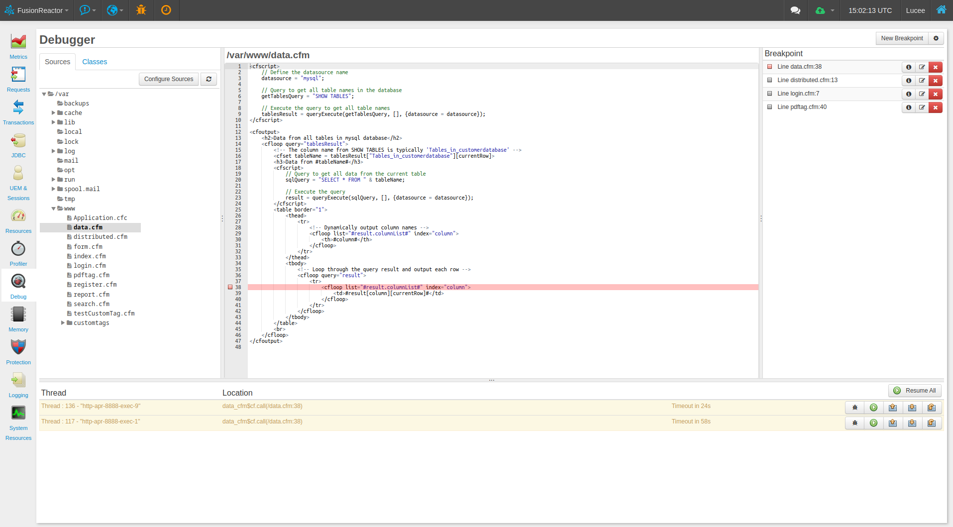Delete the pdftag.cfm:40 breakpoint
This screenshot has width=953, height=527.
coord(936,107)
